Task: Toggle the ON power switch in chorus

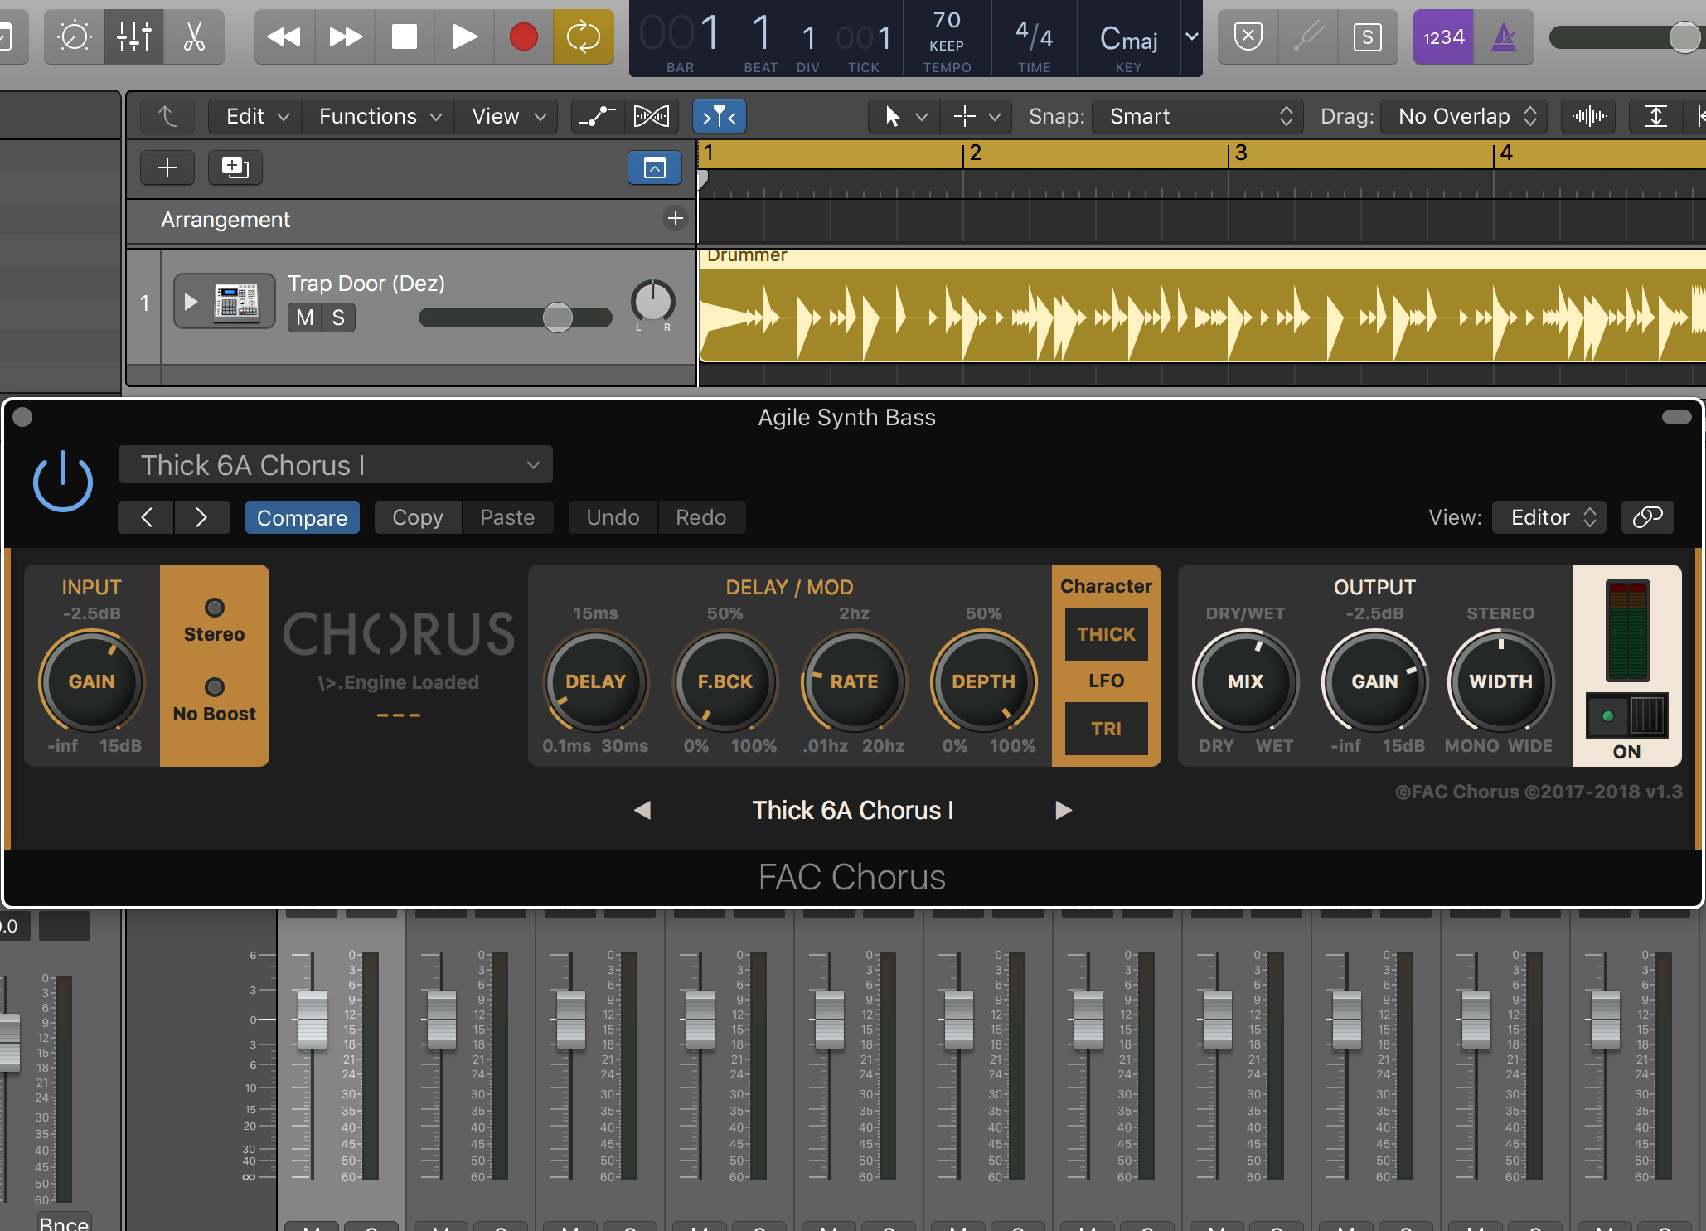Action: [x=1626, y=716]
